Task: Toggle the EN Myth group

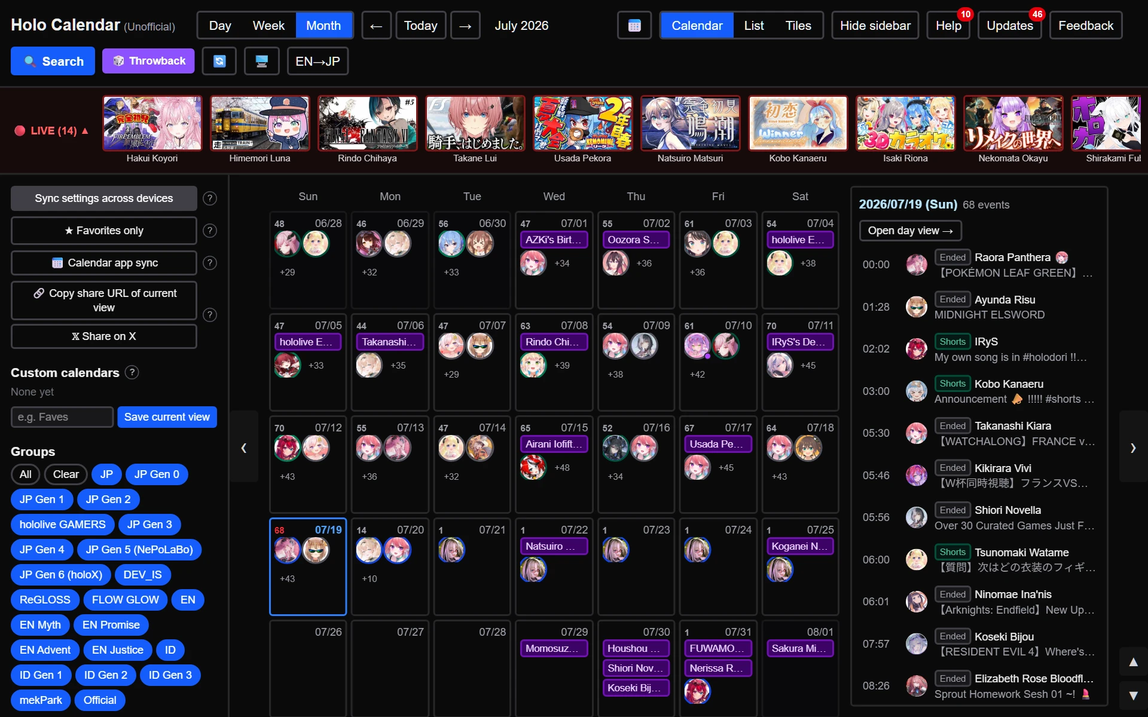Action: click(x=40, y=625)
